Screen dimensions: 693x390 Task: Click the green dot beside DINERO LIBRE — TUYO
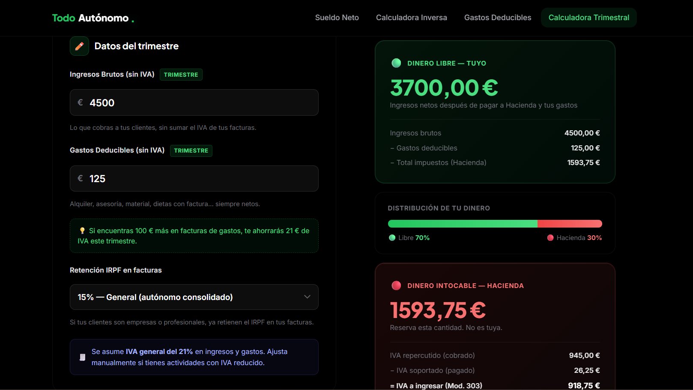tap(397, 63)
